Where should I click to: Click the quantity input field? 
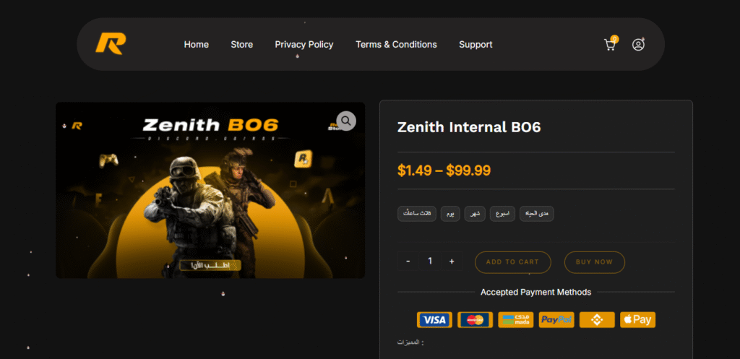point(430,261)
